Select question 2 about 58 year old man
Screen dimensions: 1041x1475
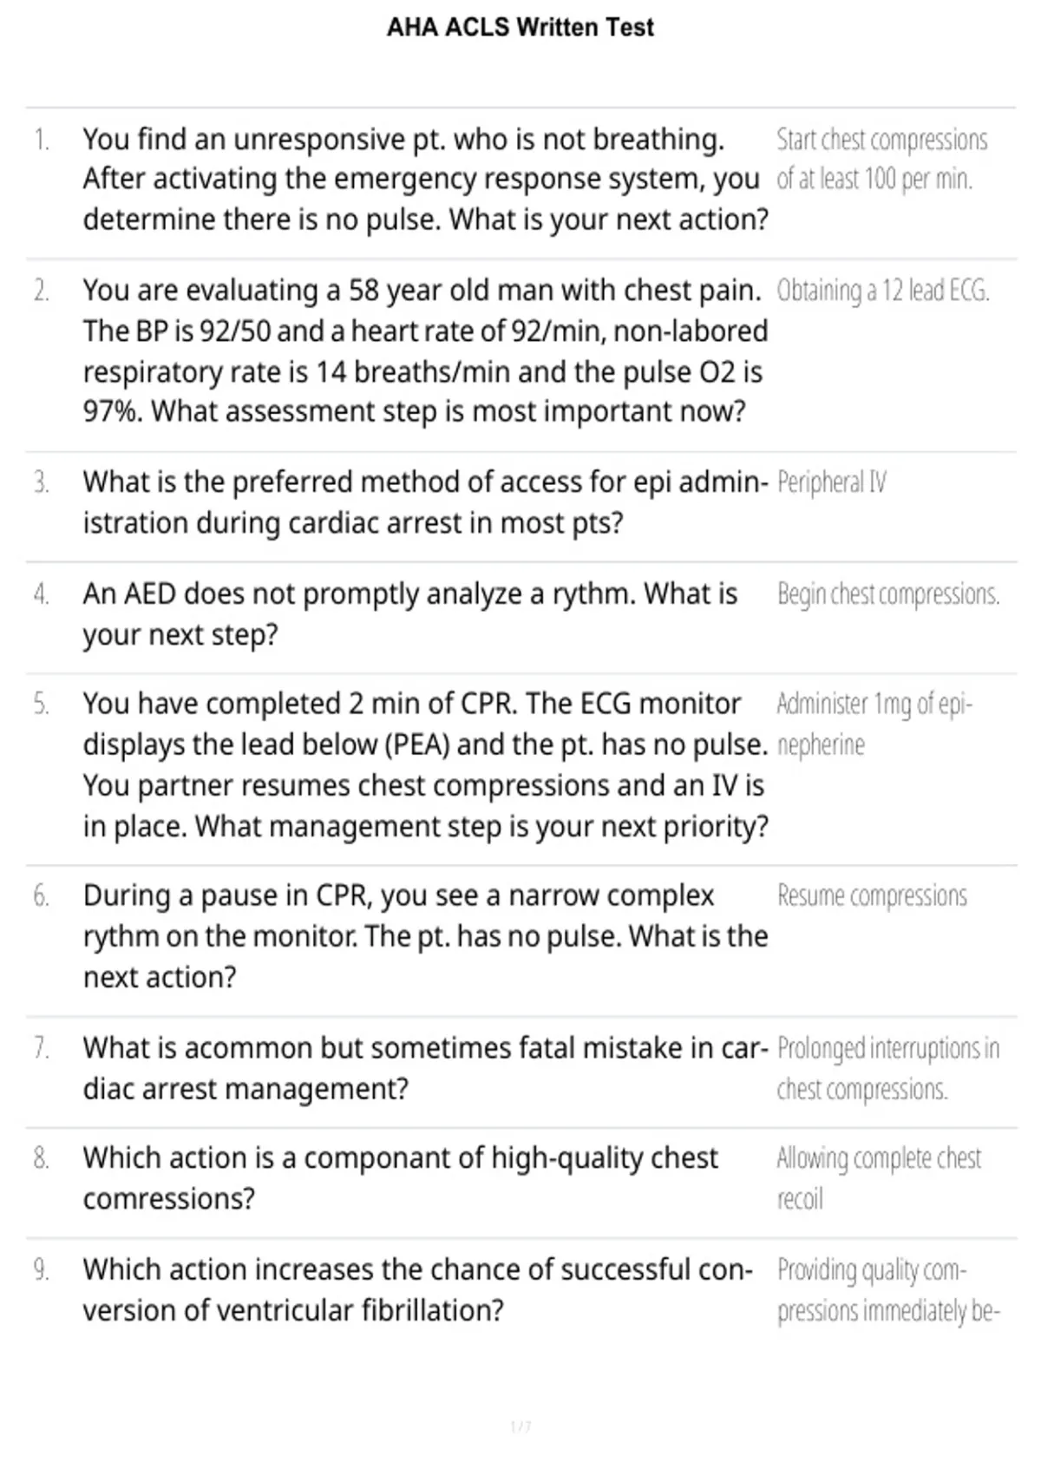pyautogui.click(x=425, y=351)
